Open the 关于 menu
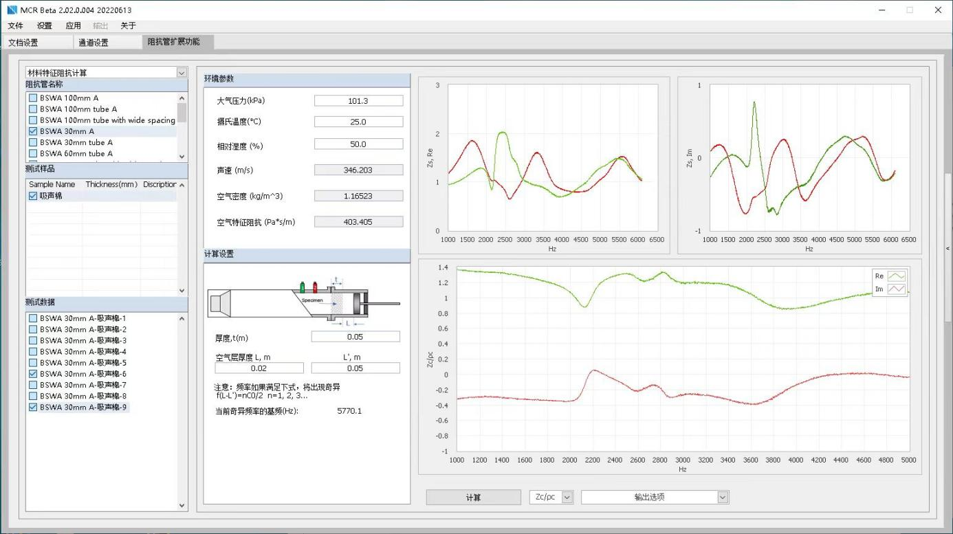953x534 pixels. [128, 26]
